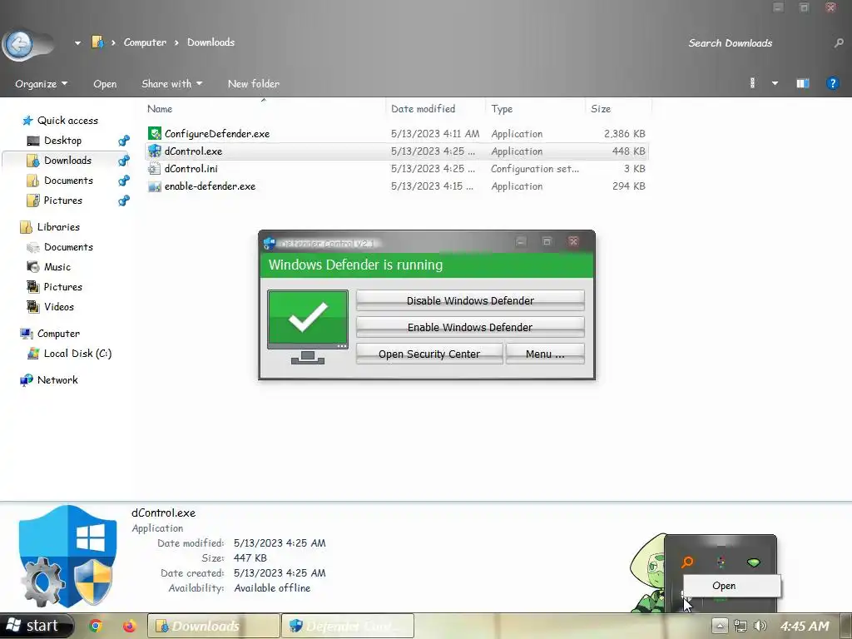Select the green gem tray icon

click(753, 562)
